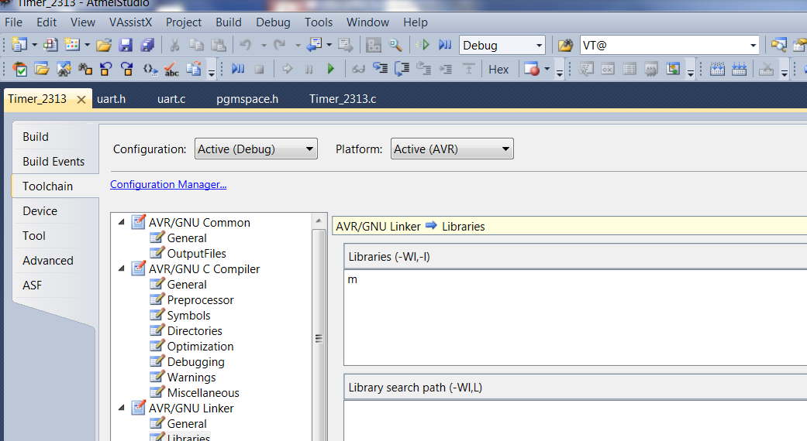Collapse the AVR/GNU Linker tree node

point(122,408)
